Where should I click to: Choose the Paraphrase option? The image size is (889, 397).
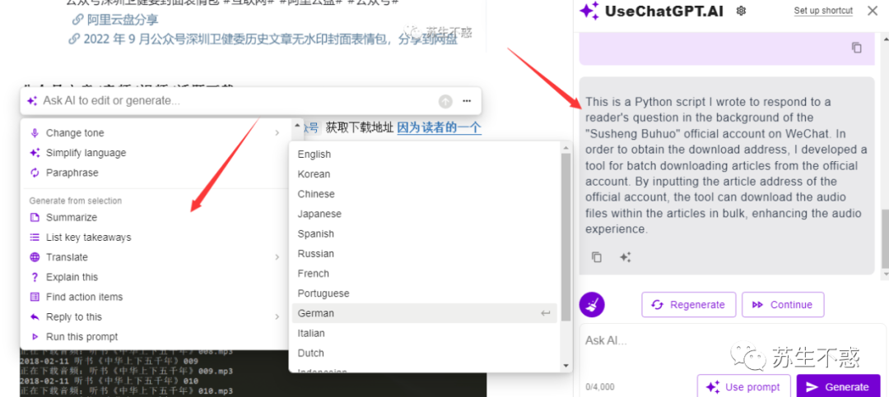(155, 173)
